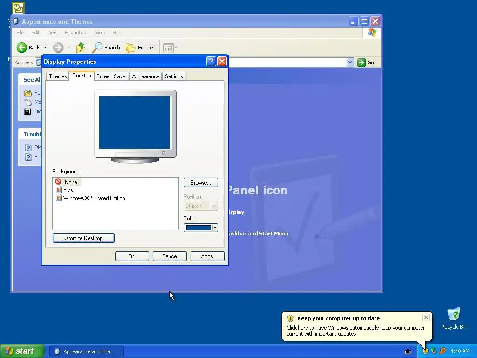Image resolution: width=477 pixels, height=358 pixels.
Task: Click the High Contrast icon in the See Also panel
Action: 27,111
